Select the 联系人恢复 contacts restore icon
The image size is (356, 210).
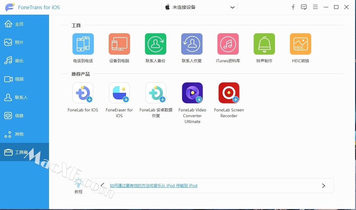pyautogui.click(x=192, y=44)
